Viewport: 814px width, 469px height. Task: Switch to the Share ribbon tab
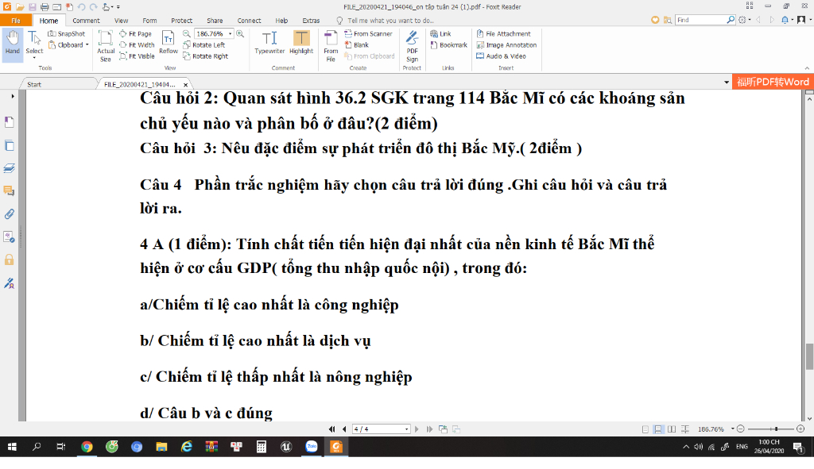[215, 20]
